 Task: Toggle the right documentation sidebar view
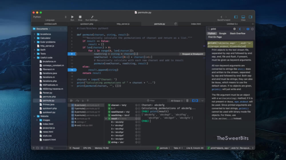click(251, 17)
